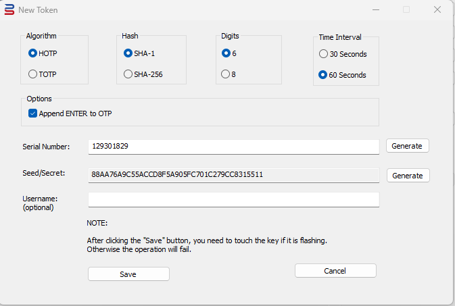This screenshot has width=455, height=306.
Task: Set OTP digits to 8
Action: click(x=226, y=74)
